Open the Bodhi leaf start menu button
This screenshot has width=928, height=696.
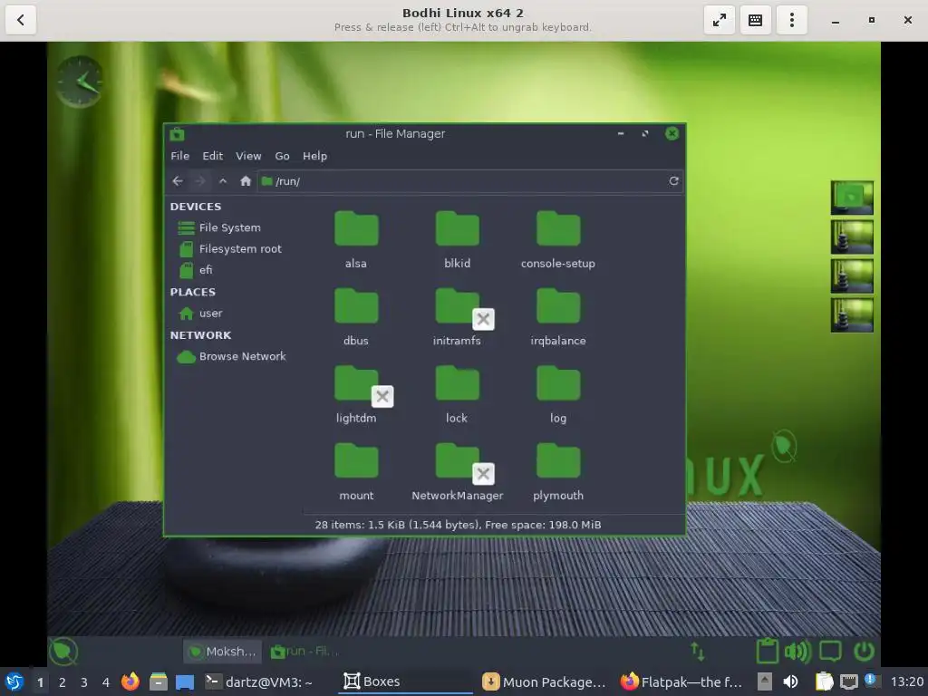coord(63,652)
